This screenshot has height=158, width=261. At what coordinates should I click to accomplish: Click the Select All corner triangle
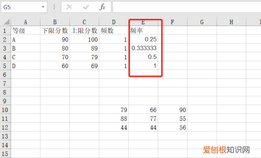(x=7, y=22)
